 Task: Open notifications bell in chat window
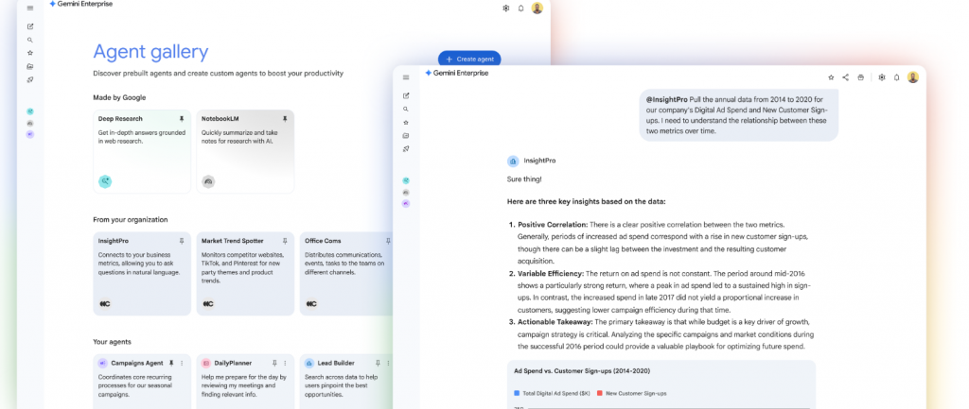point(897,77)
